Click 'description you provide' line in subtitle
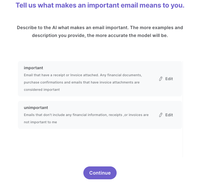Viewport: 205px width, 188px height. (x=100, y=36)
